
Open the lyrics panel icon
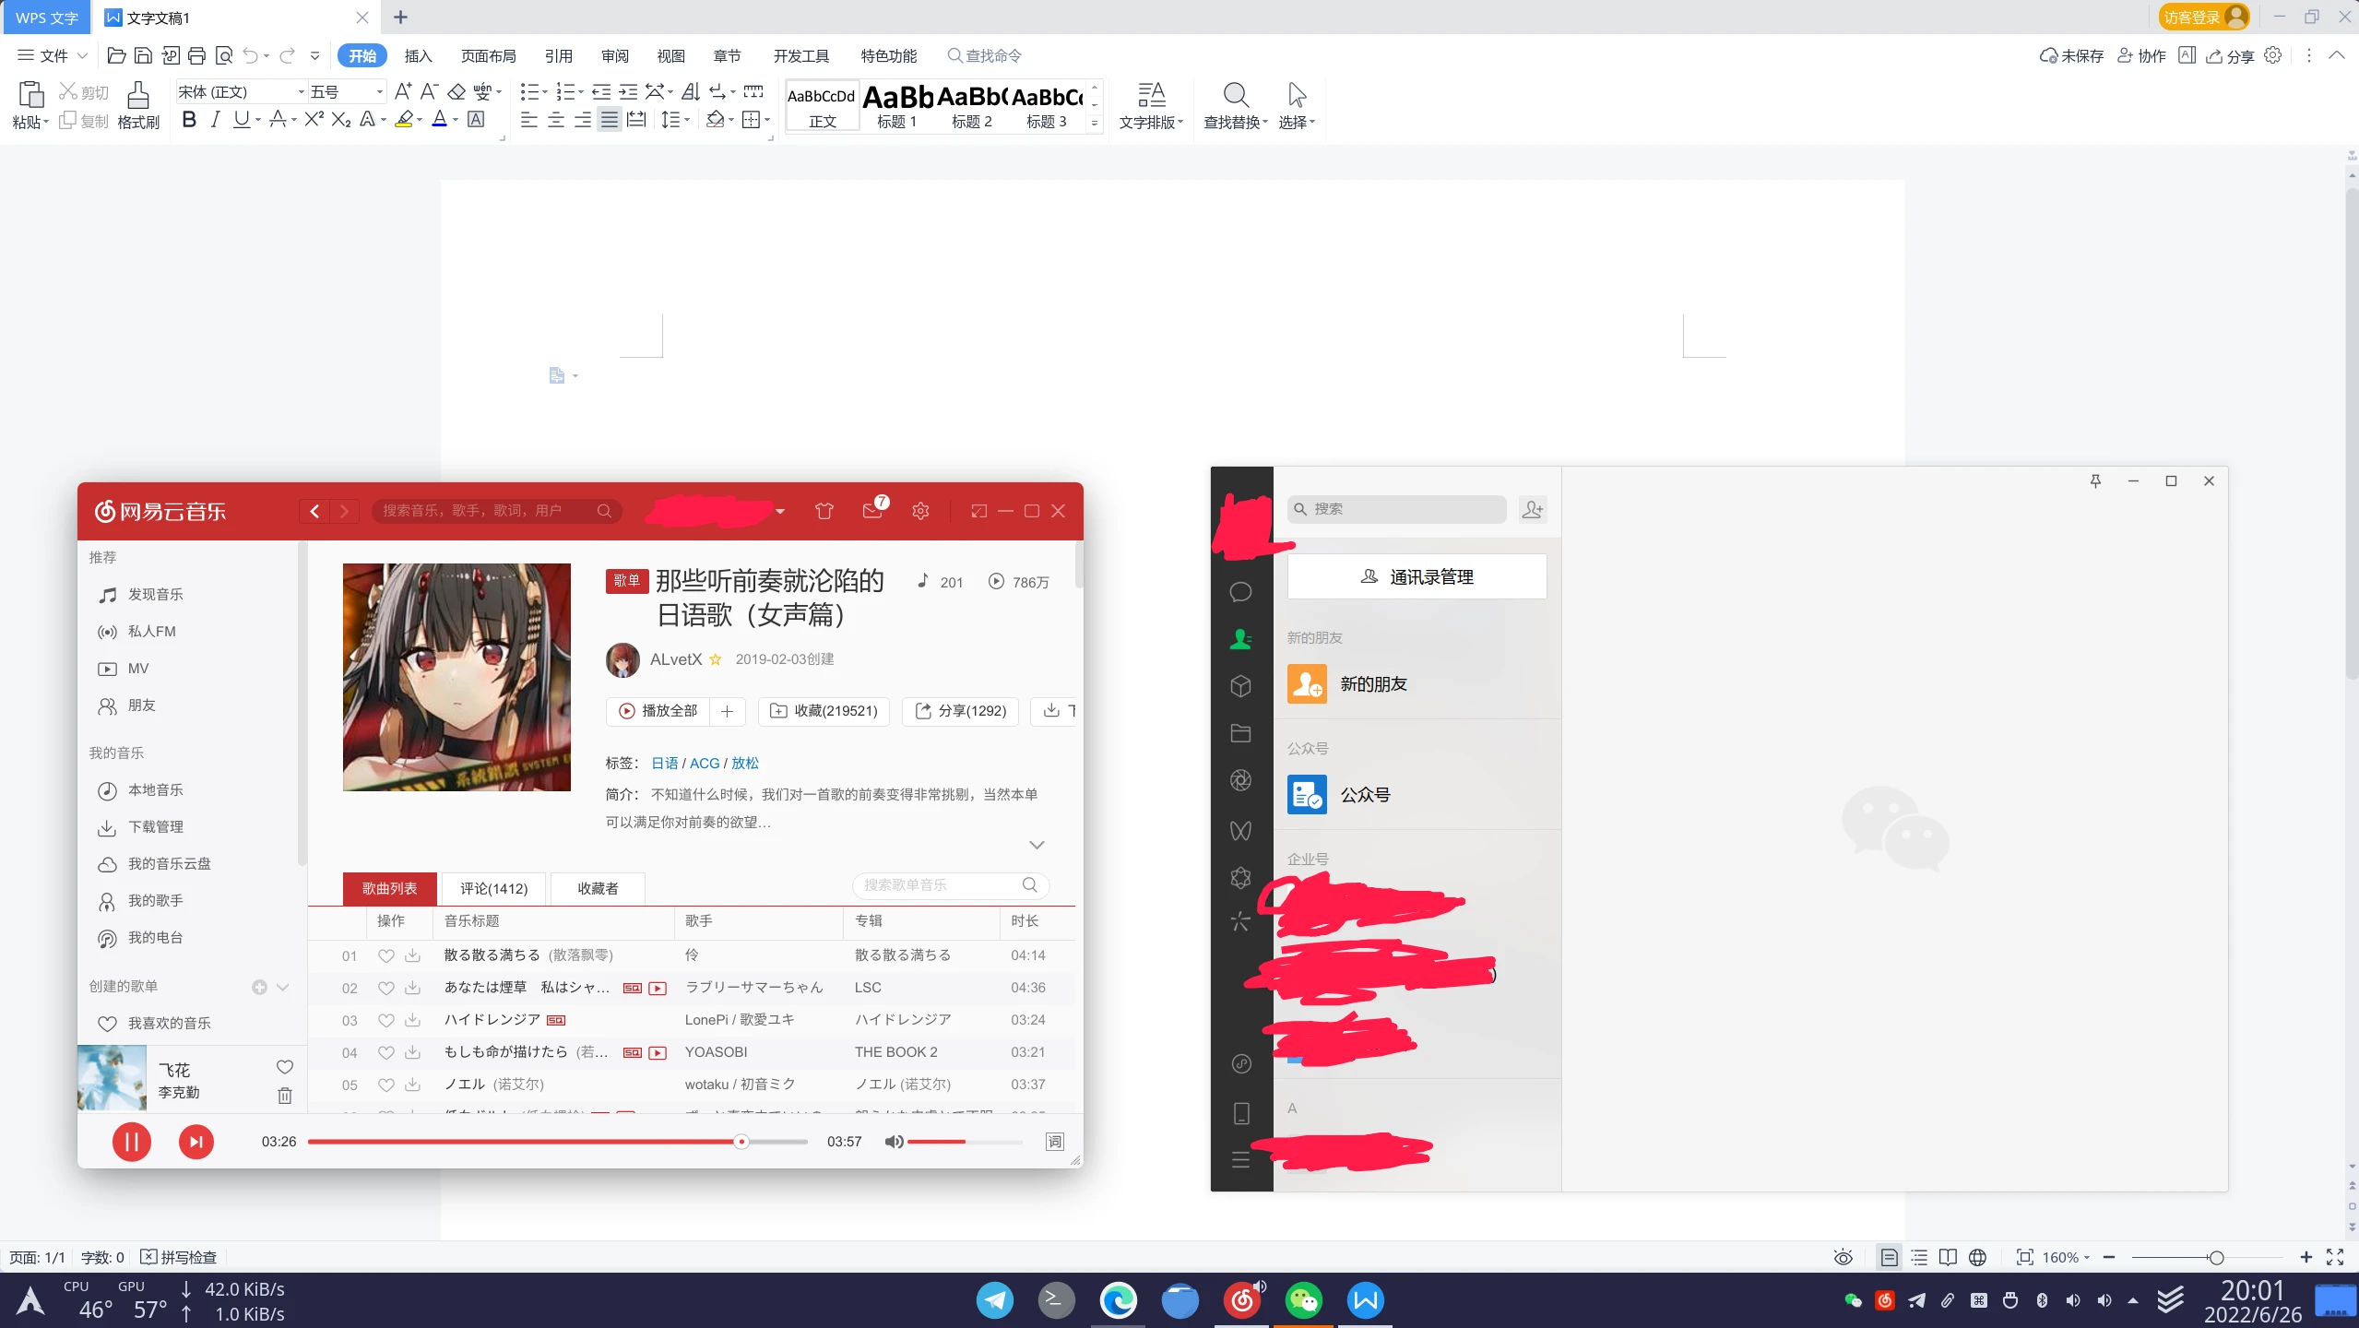click(1054, 1142)
